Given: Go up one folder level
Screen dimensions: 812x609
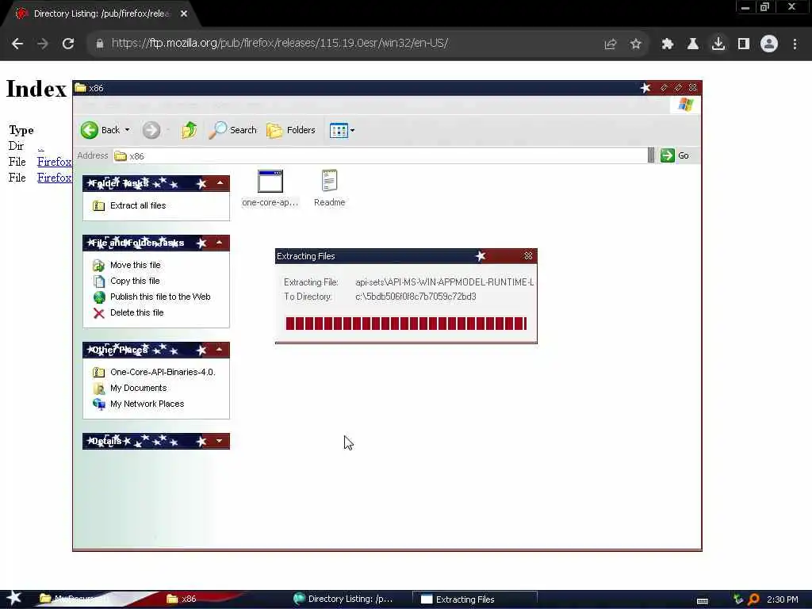Looking at the screenshot, I should point(189,130).
